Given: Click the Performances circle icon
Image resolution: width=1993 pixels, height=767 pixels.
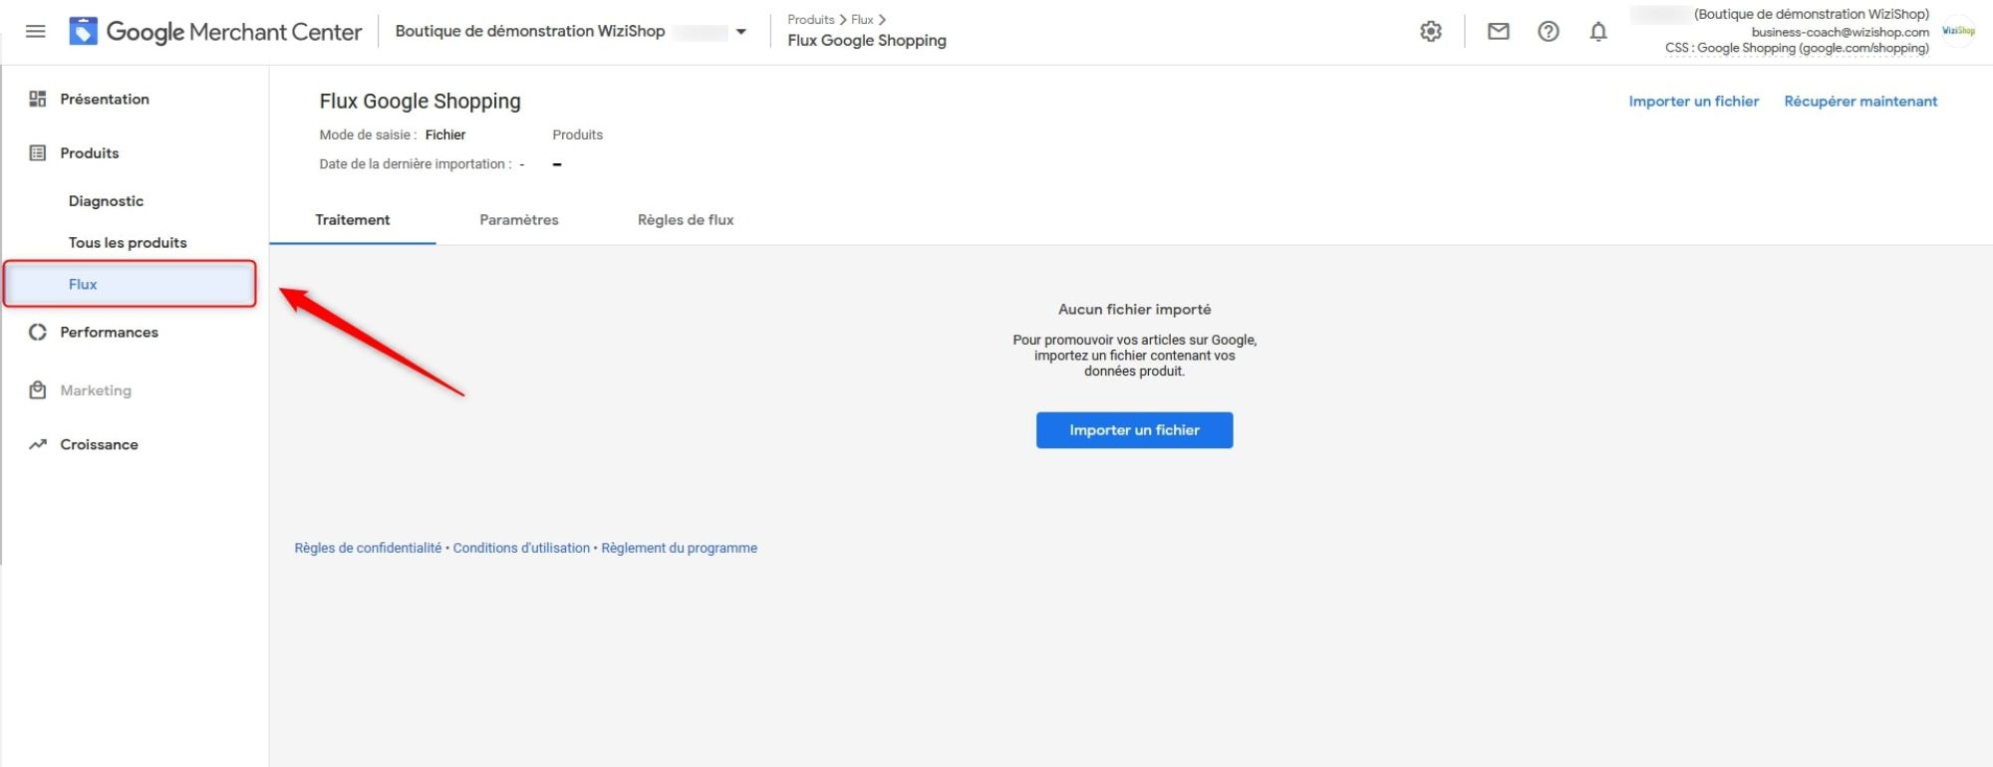Looking at the screenshot, I should tap(38, 332).
